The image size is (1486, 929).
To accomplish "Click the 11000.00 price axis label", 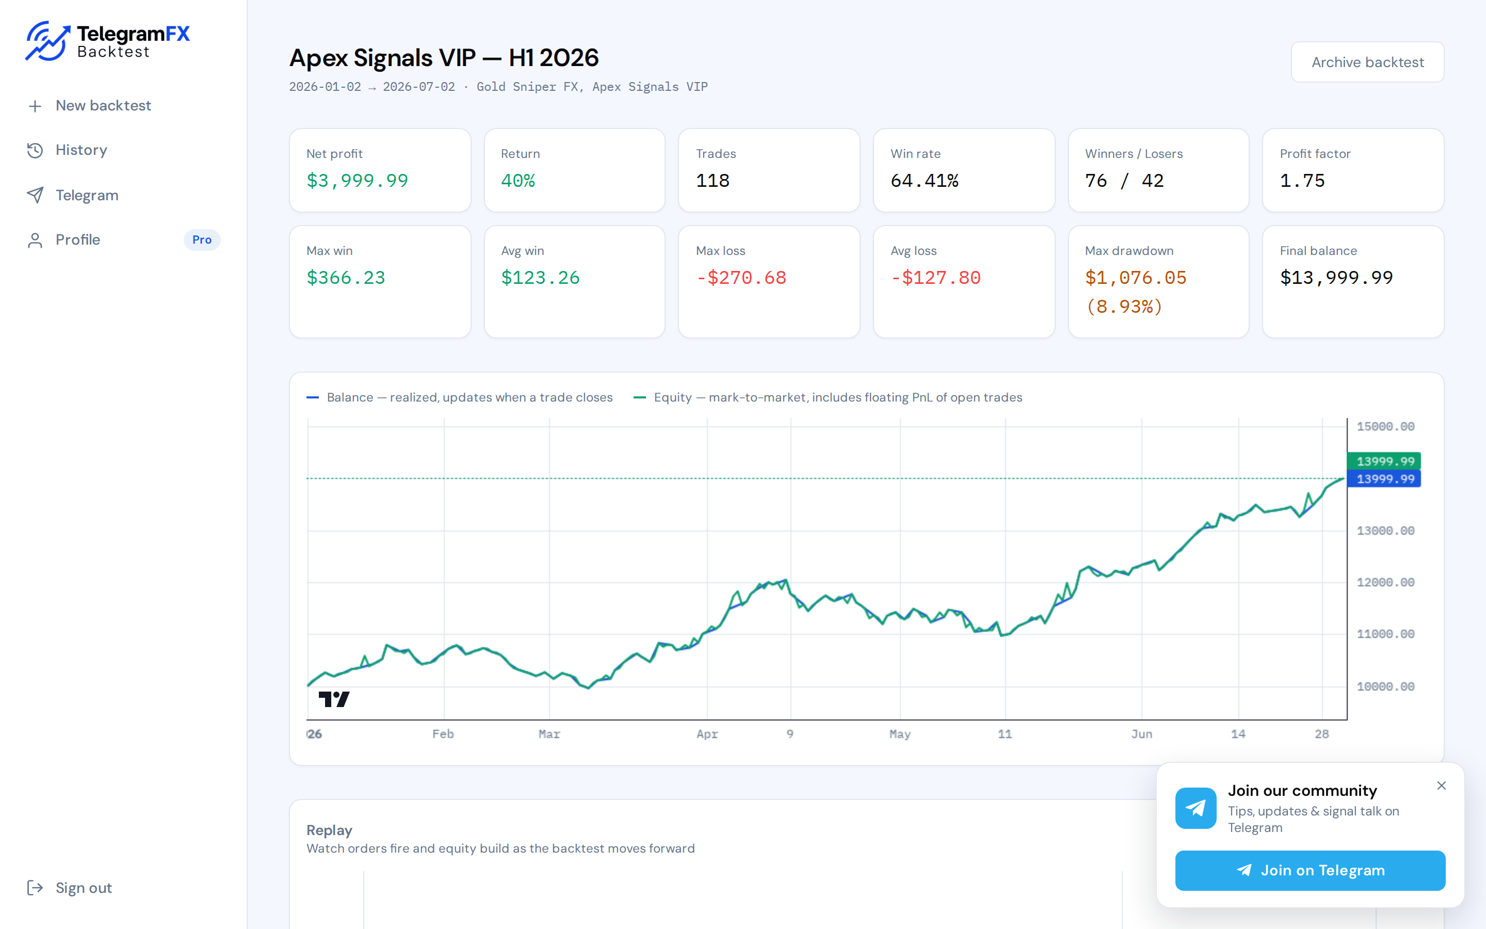I will click(x=1385, y=633).
